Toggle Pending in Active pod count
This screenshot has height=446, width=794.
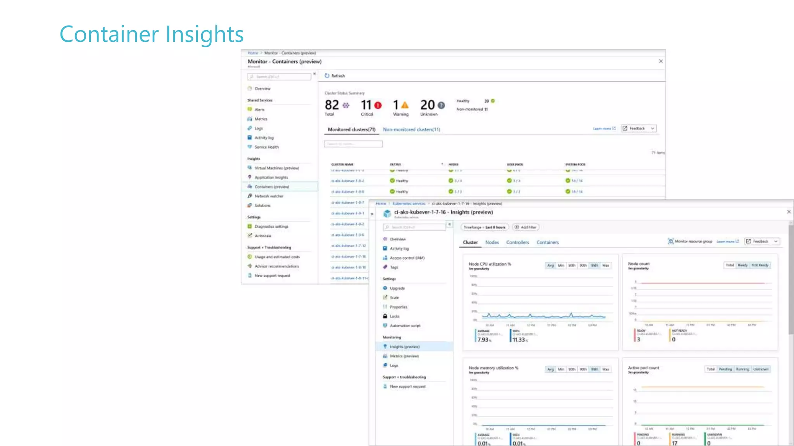725,369
